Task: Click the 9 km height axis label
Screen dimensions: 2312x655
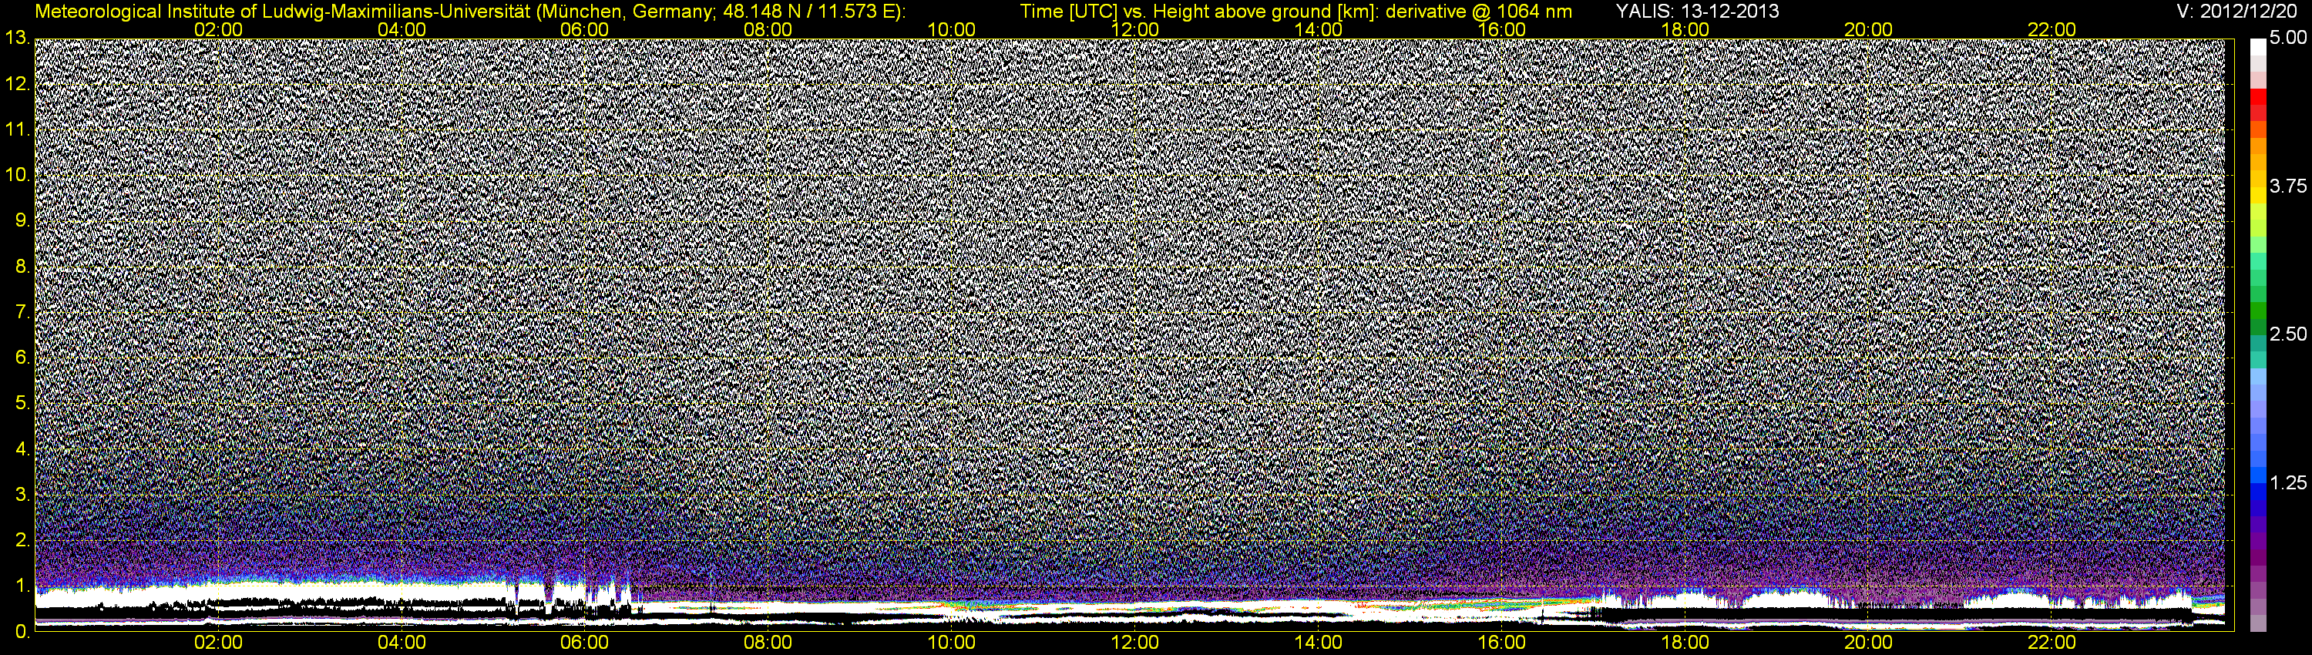Action: coord(22,220)
